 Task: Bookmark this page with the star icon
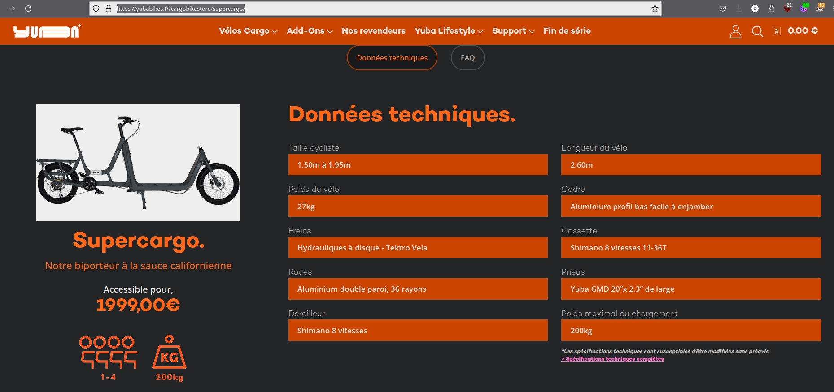pyautogui.click(x=655, y=9)
